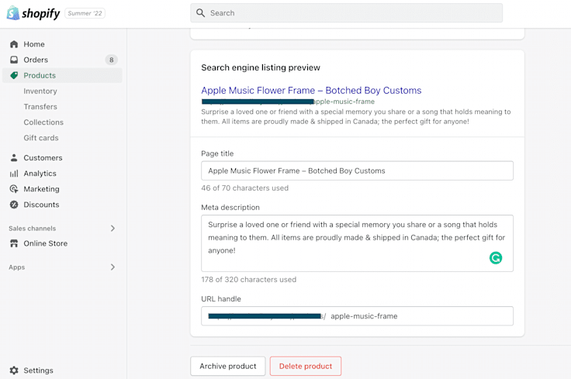Expand the Apps chevron

(x=113, y=267)
